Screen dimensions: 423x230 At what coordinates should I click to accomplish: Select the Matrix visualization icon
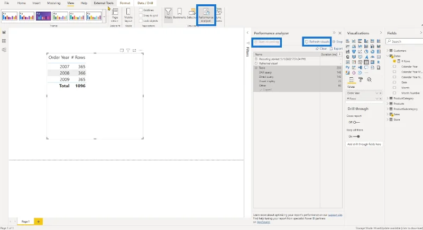point(373,62)
